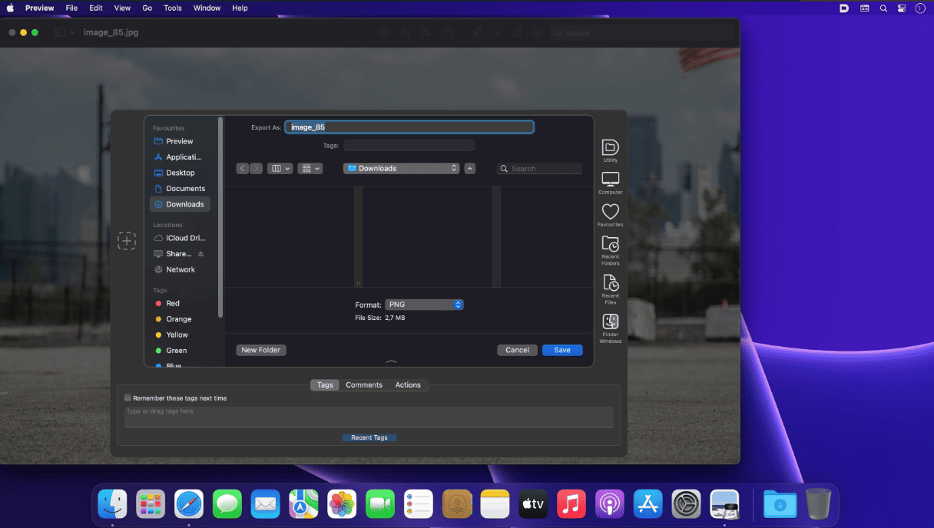Open Default Folder X menu bar icon
The width and height of the screenshot is (934, 528).
pos(843,8)
